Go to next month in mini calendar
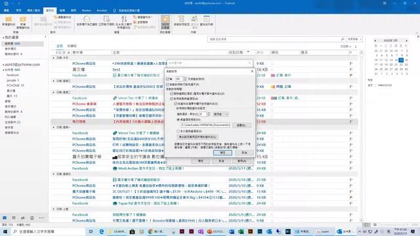The width and height of the screenshot is (420, 236). 407,41
